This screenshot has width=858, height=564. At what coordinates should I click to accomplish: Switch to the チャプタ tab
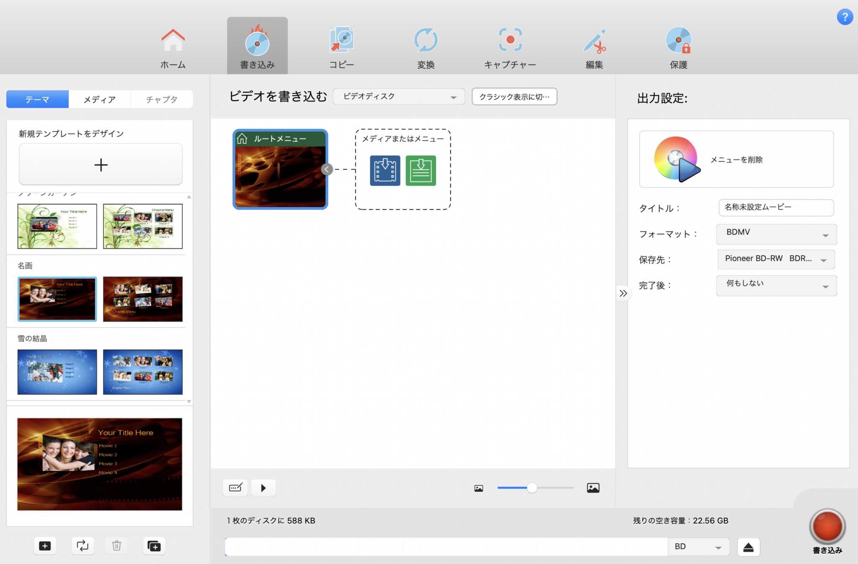tap(162, 99)
